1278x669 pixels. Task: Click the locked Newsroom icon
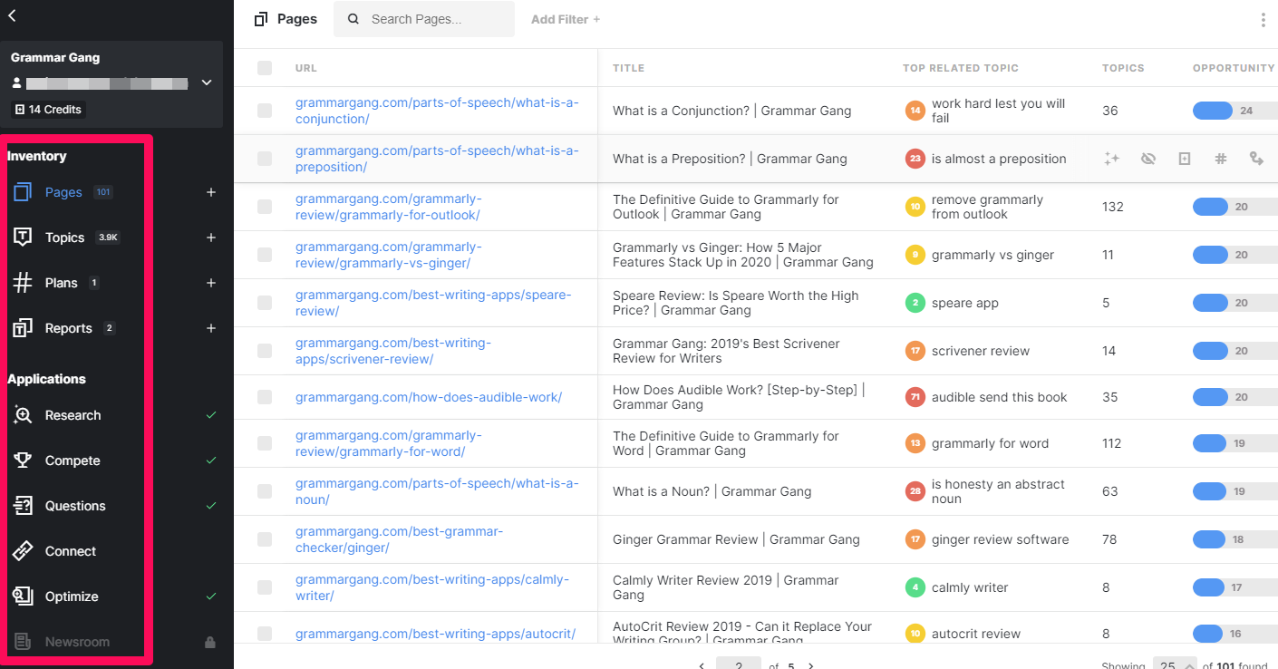click(x=23, y=642)
